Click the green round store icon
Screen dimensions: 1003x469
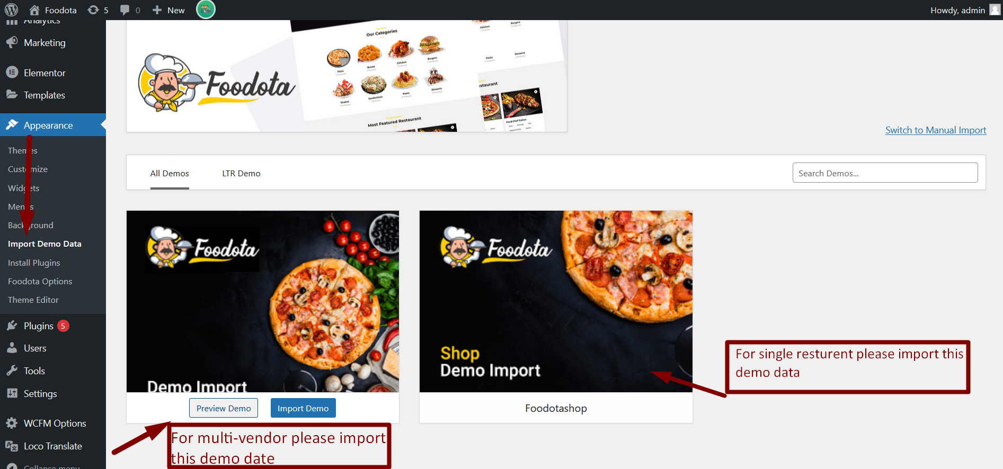point(206,10)
